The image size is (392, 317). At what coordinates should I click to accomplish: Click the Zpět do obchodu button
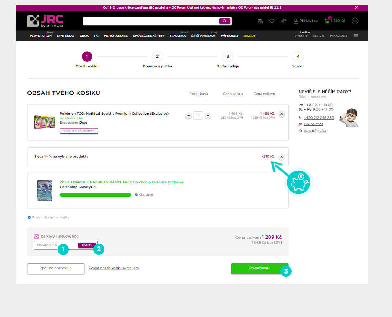point(56,268)
